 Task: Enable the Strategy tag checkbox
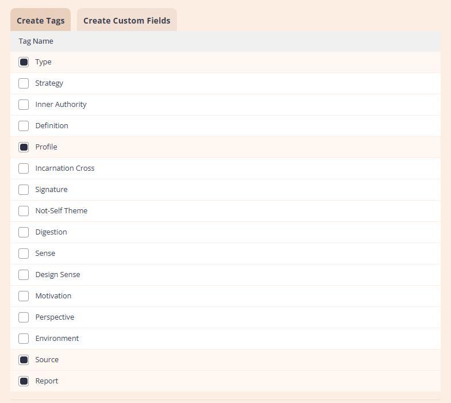pos(24,83)
